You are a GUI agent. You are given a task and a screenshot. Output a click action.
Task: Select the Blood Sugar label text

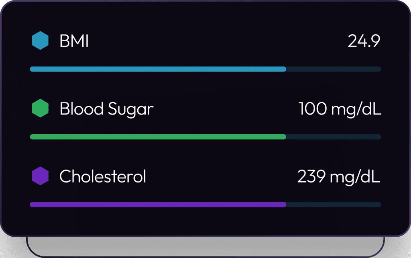coord(106,109)
